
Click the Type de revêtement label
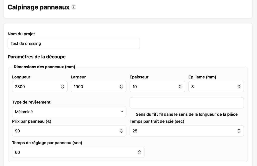click(31, 102)
